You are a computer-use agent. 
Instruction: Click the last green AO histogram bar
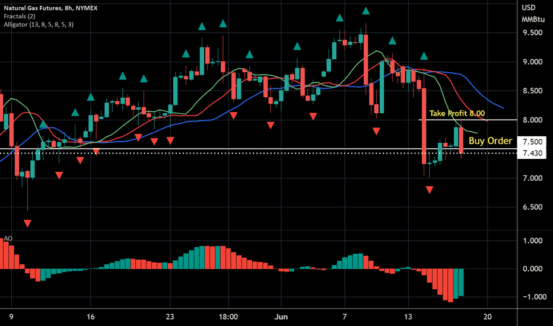(461, 282)
